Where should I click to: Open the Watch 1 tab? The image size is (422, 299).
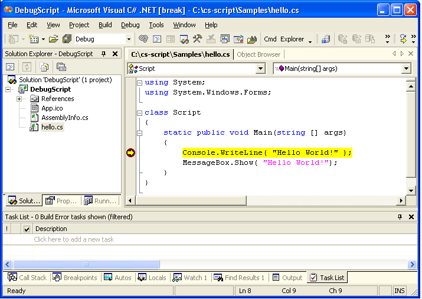190,278
